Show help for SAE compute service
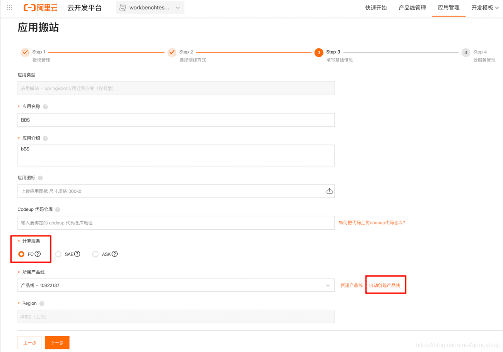This screenshot has height=352, width=503. (77, 254)
